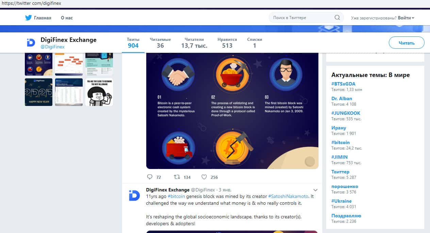
Task: Click the Уже зарегистрированы? text
Action: pos(374,18)
